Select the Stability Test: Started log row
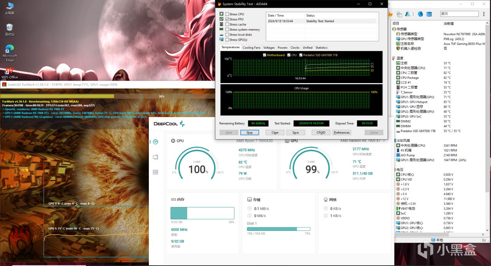 pyautogui.click(x=321, y=21)
